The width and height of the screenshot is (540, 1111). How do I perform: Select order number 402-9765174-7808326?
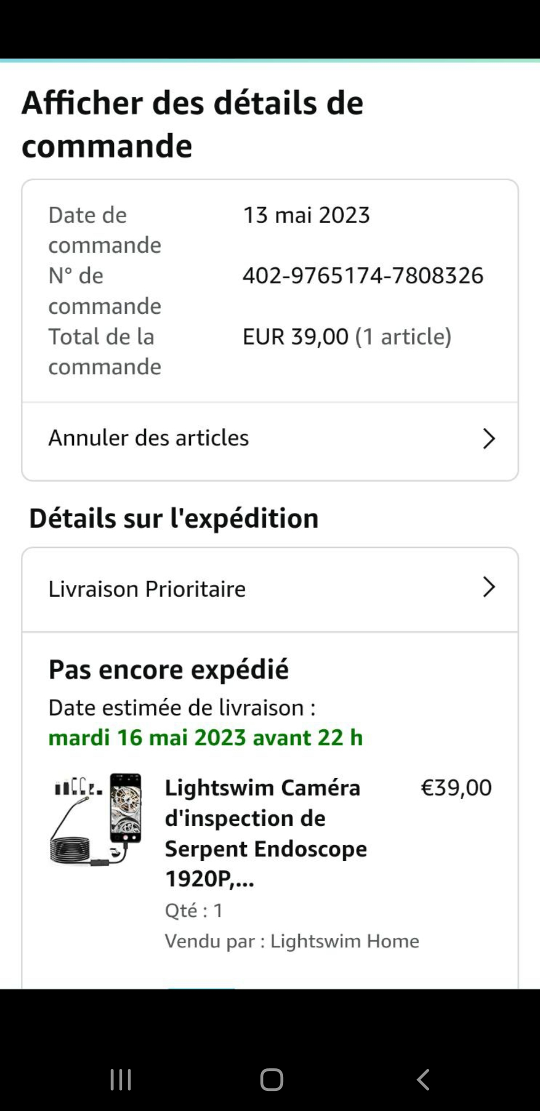[x=363, y=276]
